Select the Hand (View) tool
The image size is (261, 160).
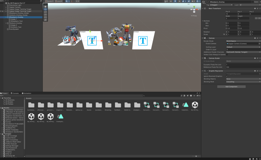tap(45, 6)
